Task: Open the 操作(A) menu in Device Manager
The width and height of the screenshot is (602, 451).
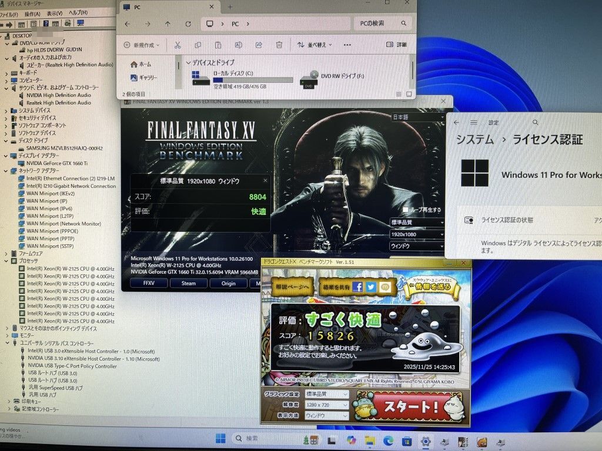Action: [32, 13]
